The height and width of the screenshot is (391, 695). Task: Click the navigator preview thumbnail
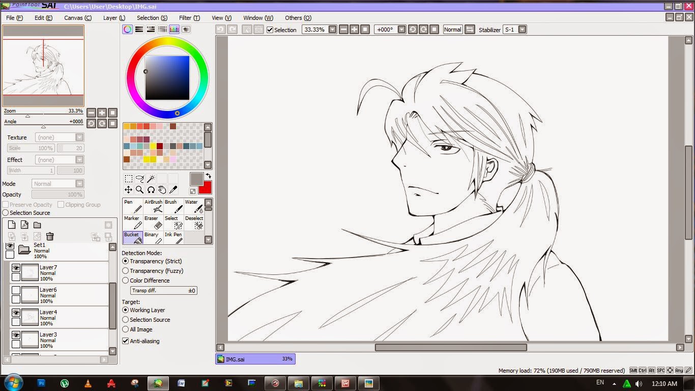[x=43, y=66]
